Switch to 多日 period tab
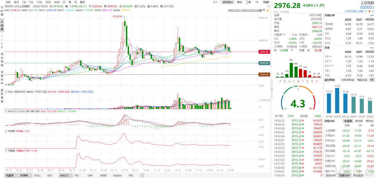The width and height of the screenshot is (375, 178). (17, 2)
